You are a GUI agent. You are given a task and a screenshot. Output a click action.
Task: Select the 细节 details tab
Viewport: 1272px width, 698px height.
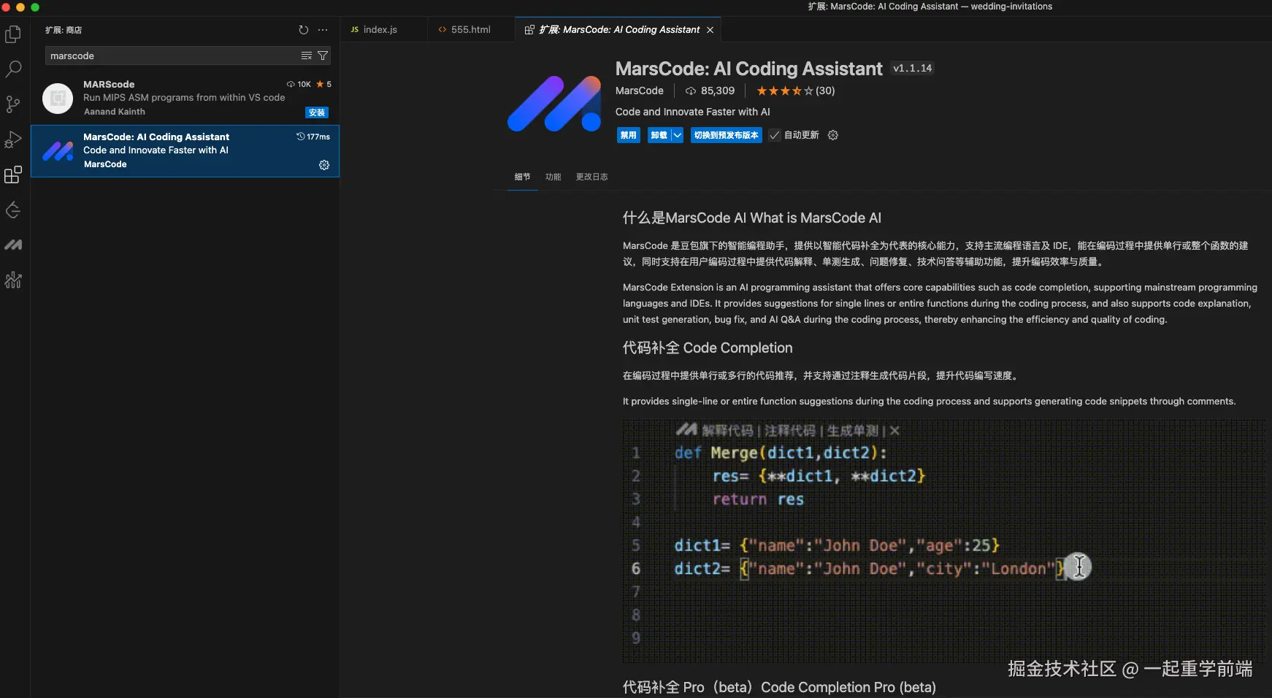(x=522, y=177)
